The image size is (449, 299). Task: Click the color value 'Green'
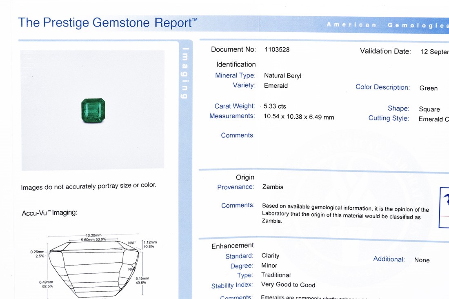click(x=428, y=88)
